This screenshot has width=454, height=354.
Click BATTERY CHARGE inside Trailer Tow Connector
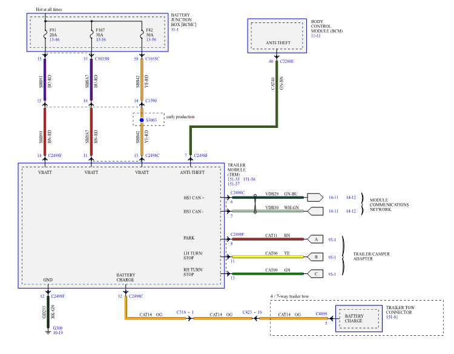tap(354, 318)
